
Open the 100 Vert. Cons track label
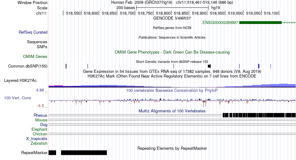[x=17, y=98]
